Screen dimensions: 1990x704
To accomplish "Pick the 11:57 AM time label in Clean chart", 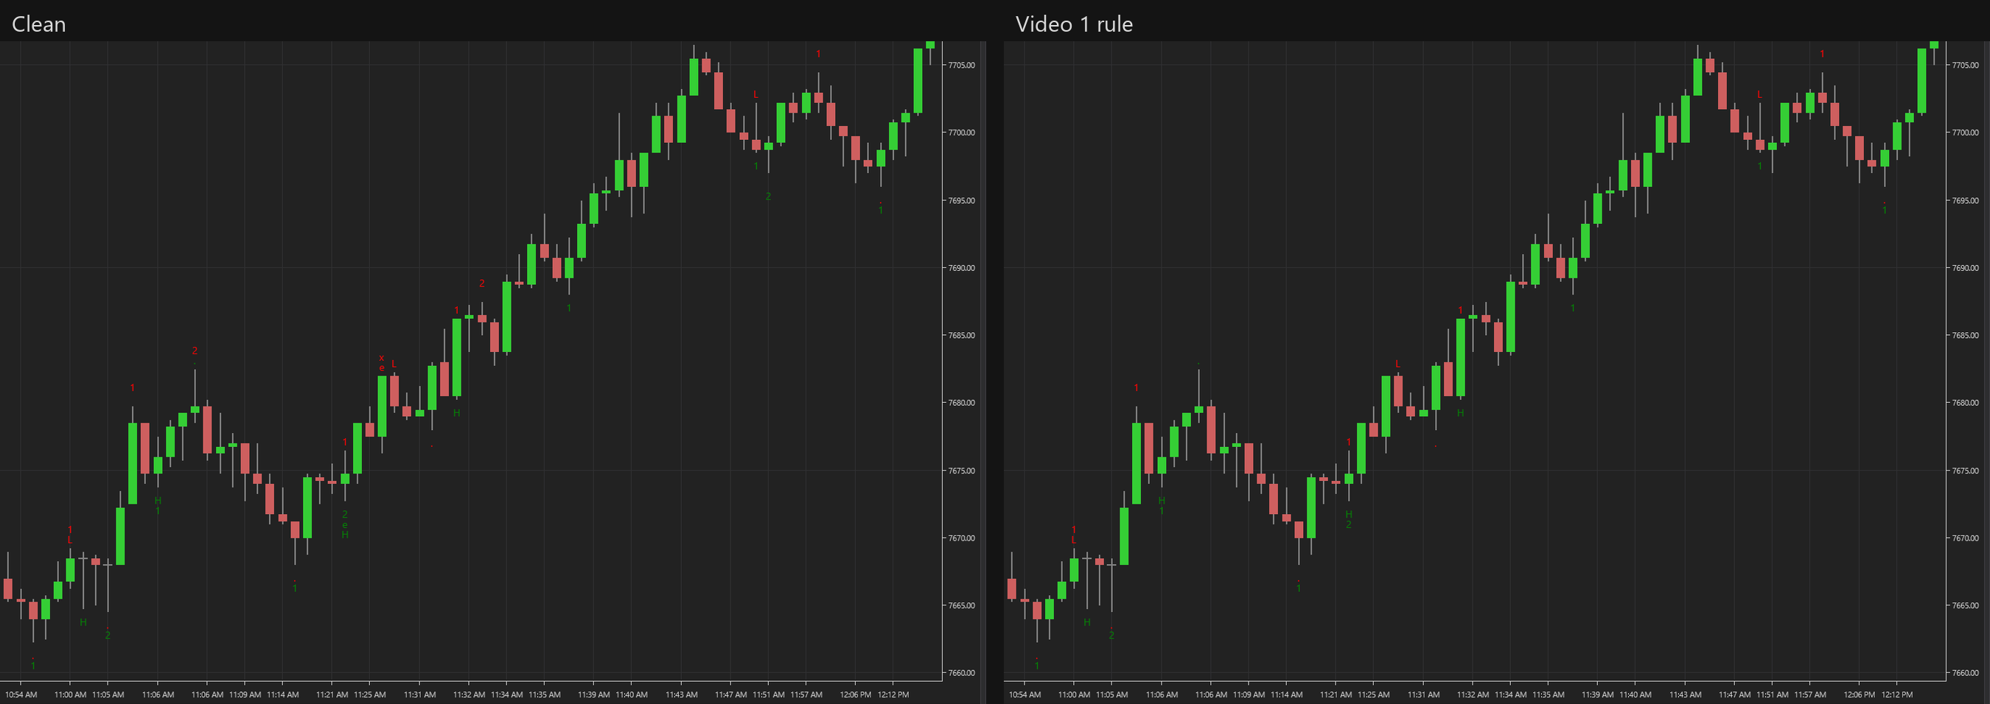I will point(806,694).
